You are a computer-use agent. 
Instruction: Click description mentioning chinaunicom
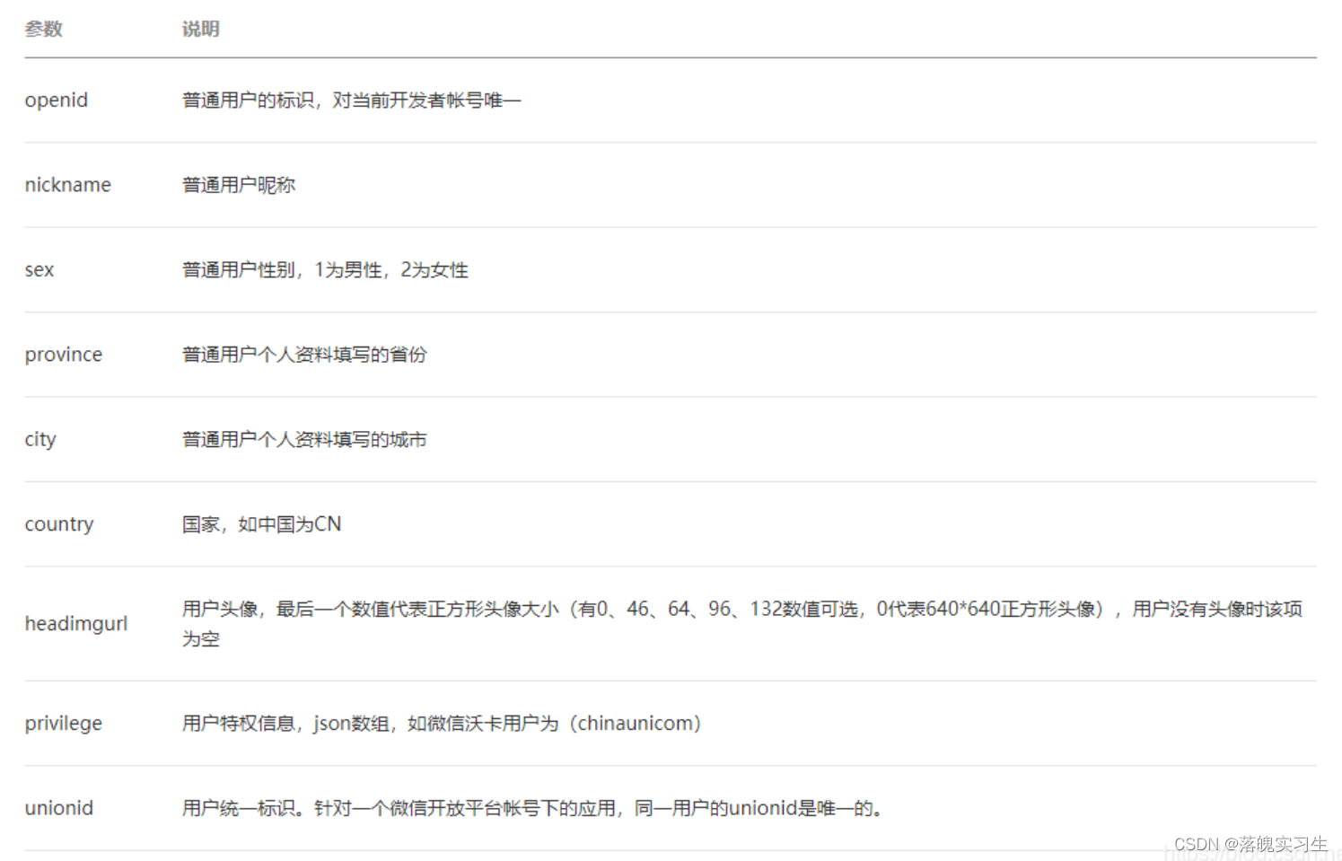tap(442, 723)
